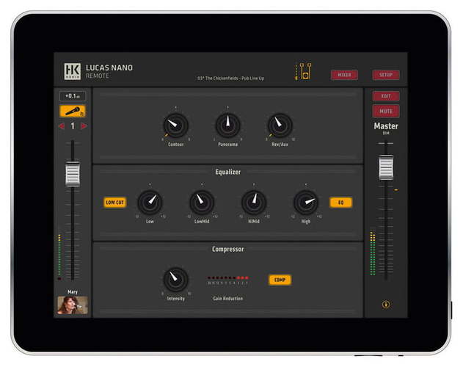Click the Master fader handle
Image resolution: width=463 pixels, height=367 pixels.
[386, 167]
